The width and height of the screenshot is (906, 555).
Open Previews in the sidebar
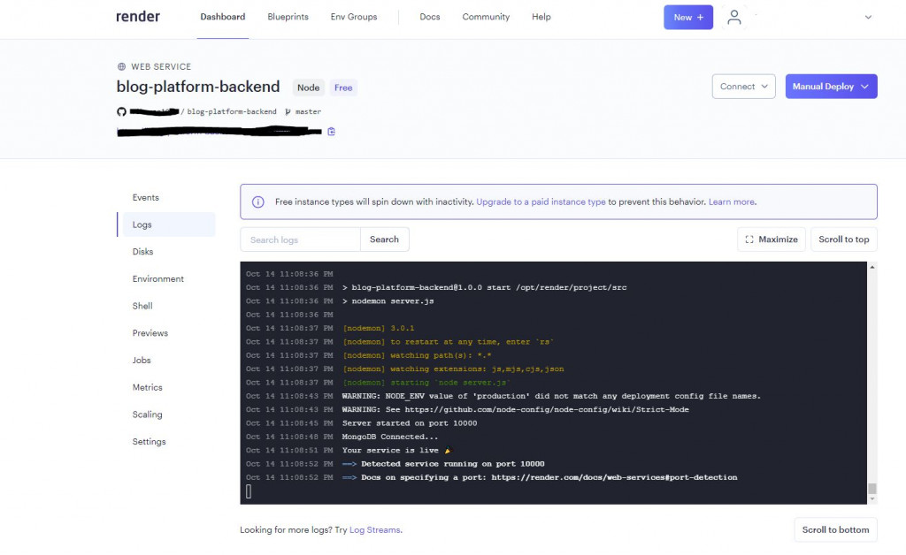(x=150, y=333)
